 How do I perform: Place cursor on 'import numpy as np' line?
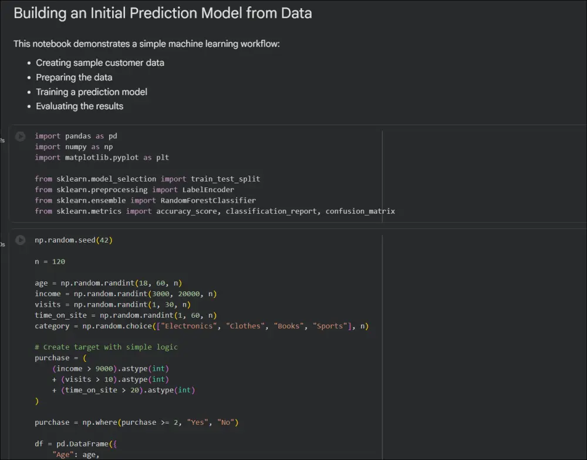click(x=74, y=147)
